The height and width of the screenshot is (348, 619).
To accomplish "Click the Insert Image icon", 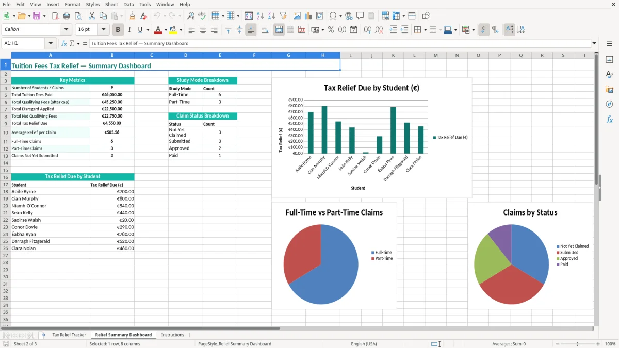I will click(297, 16).
